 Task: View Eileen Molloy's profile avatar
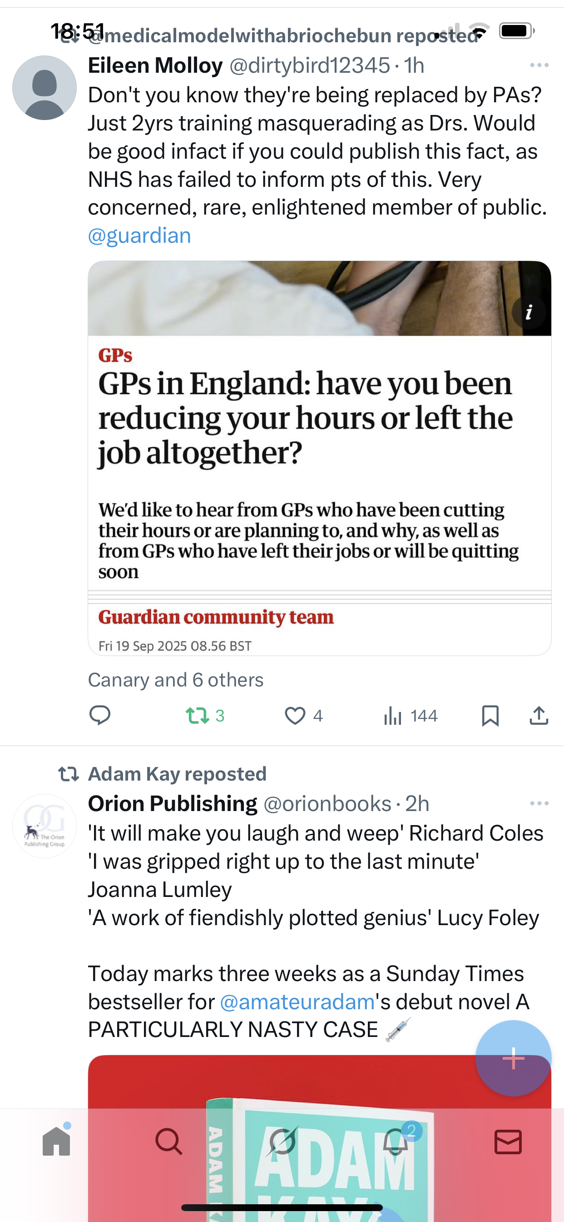coord(45,88)
